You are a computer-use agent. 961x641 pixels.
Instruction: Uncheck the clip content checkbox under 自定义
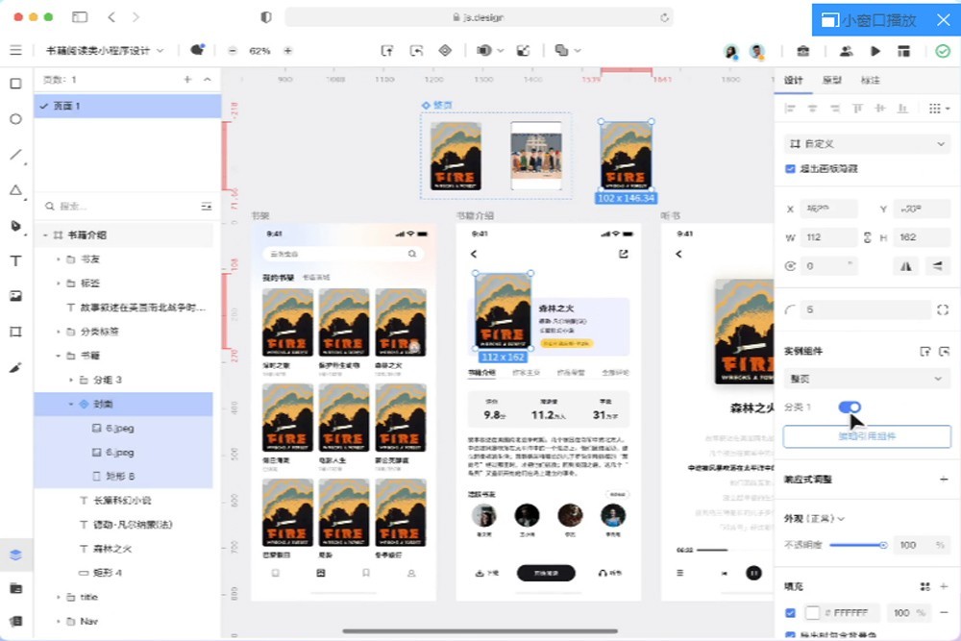791,168
